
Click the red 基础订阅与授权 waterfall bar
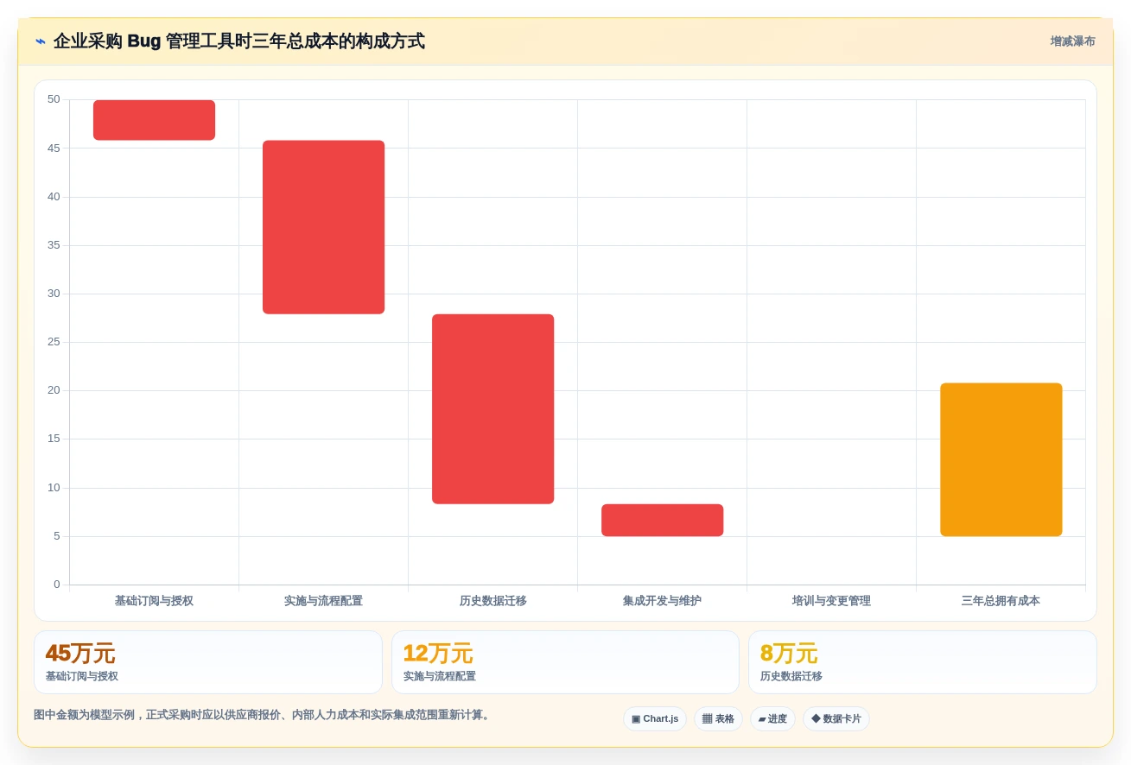coord(154,120)
